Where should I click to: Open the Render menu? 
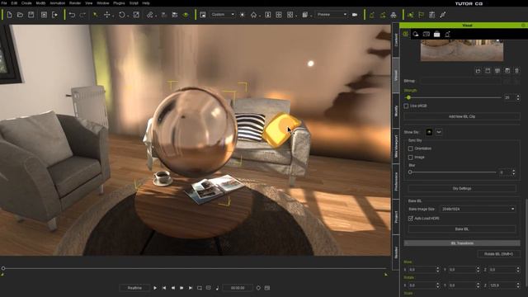75,3
